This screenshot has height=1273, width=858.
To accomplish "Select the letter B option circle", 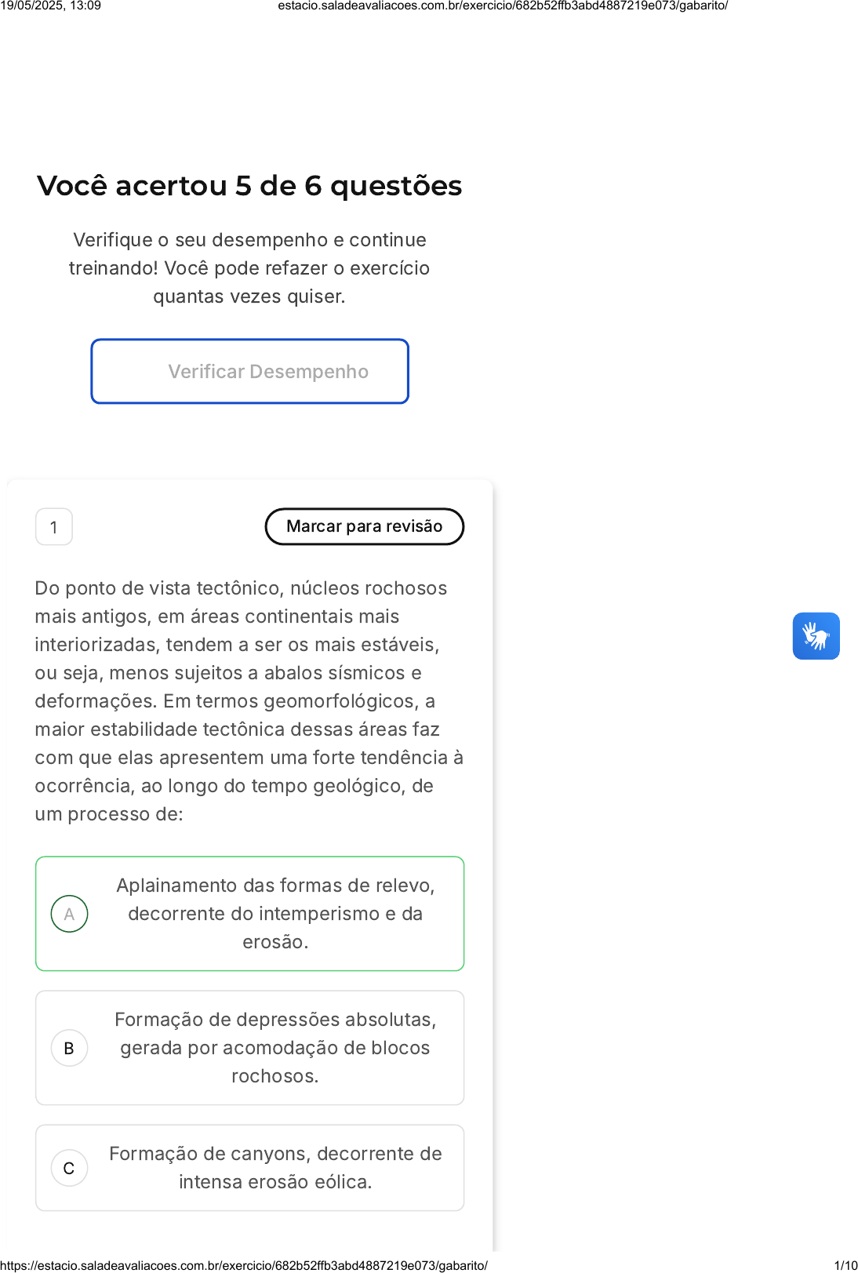I will 69,1048.
